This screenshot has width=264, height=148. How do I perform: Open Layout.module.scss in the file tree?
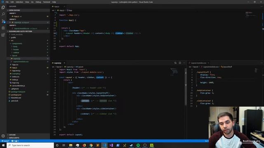pyautogui.click(x=21, y=62)
